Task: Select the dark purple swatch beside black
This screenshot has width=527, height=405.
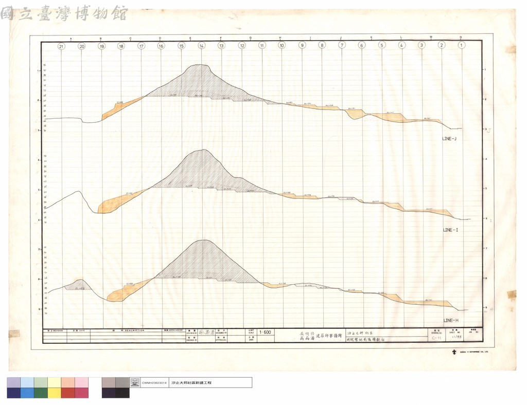Action: pyautogui.click(x=109, y=393)
